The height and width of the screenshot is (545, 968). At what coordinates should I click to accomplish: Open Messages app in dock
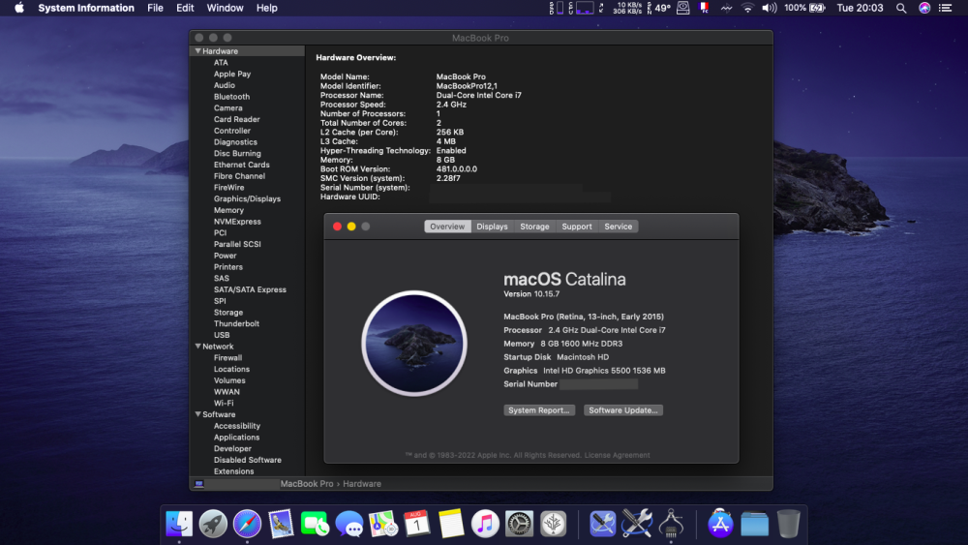coord(348,524)
